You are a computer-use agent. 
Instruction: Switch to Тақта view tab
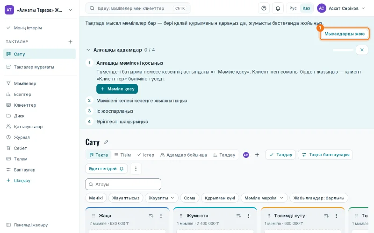pyautogui.click(x=99, y=155)
